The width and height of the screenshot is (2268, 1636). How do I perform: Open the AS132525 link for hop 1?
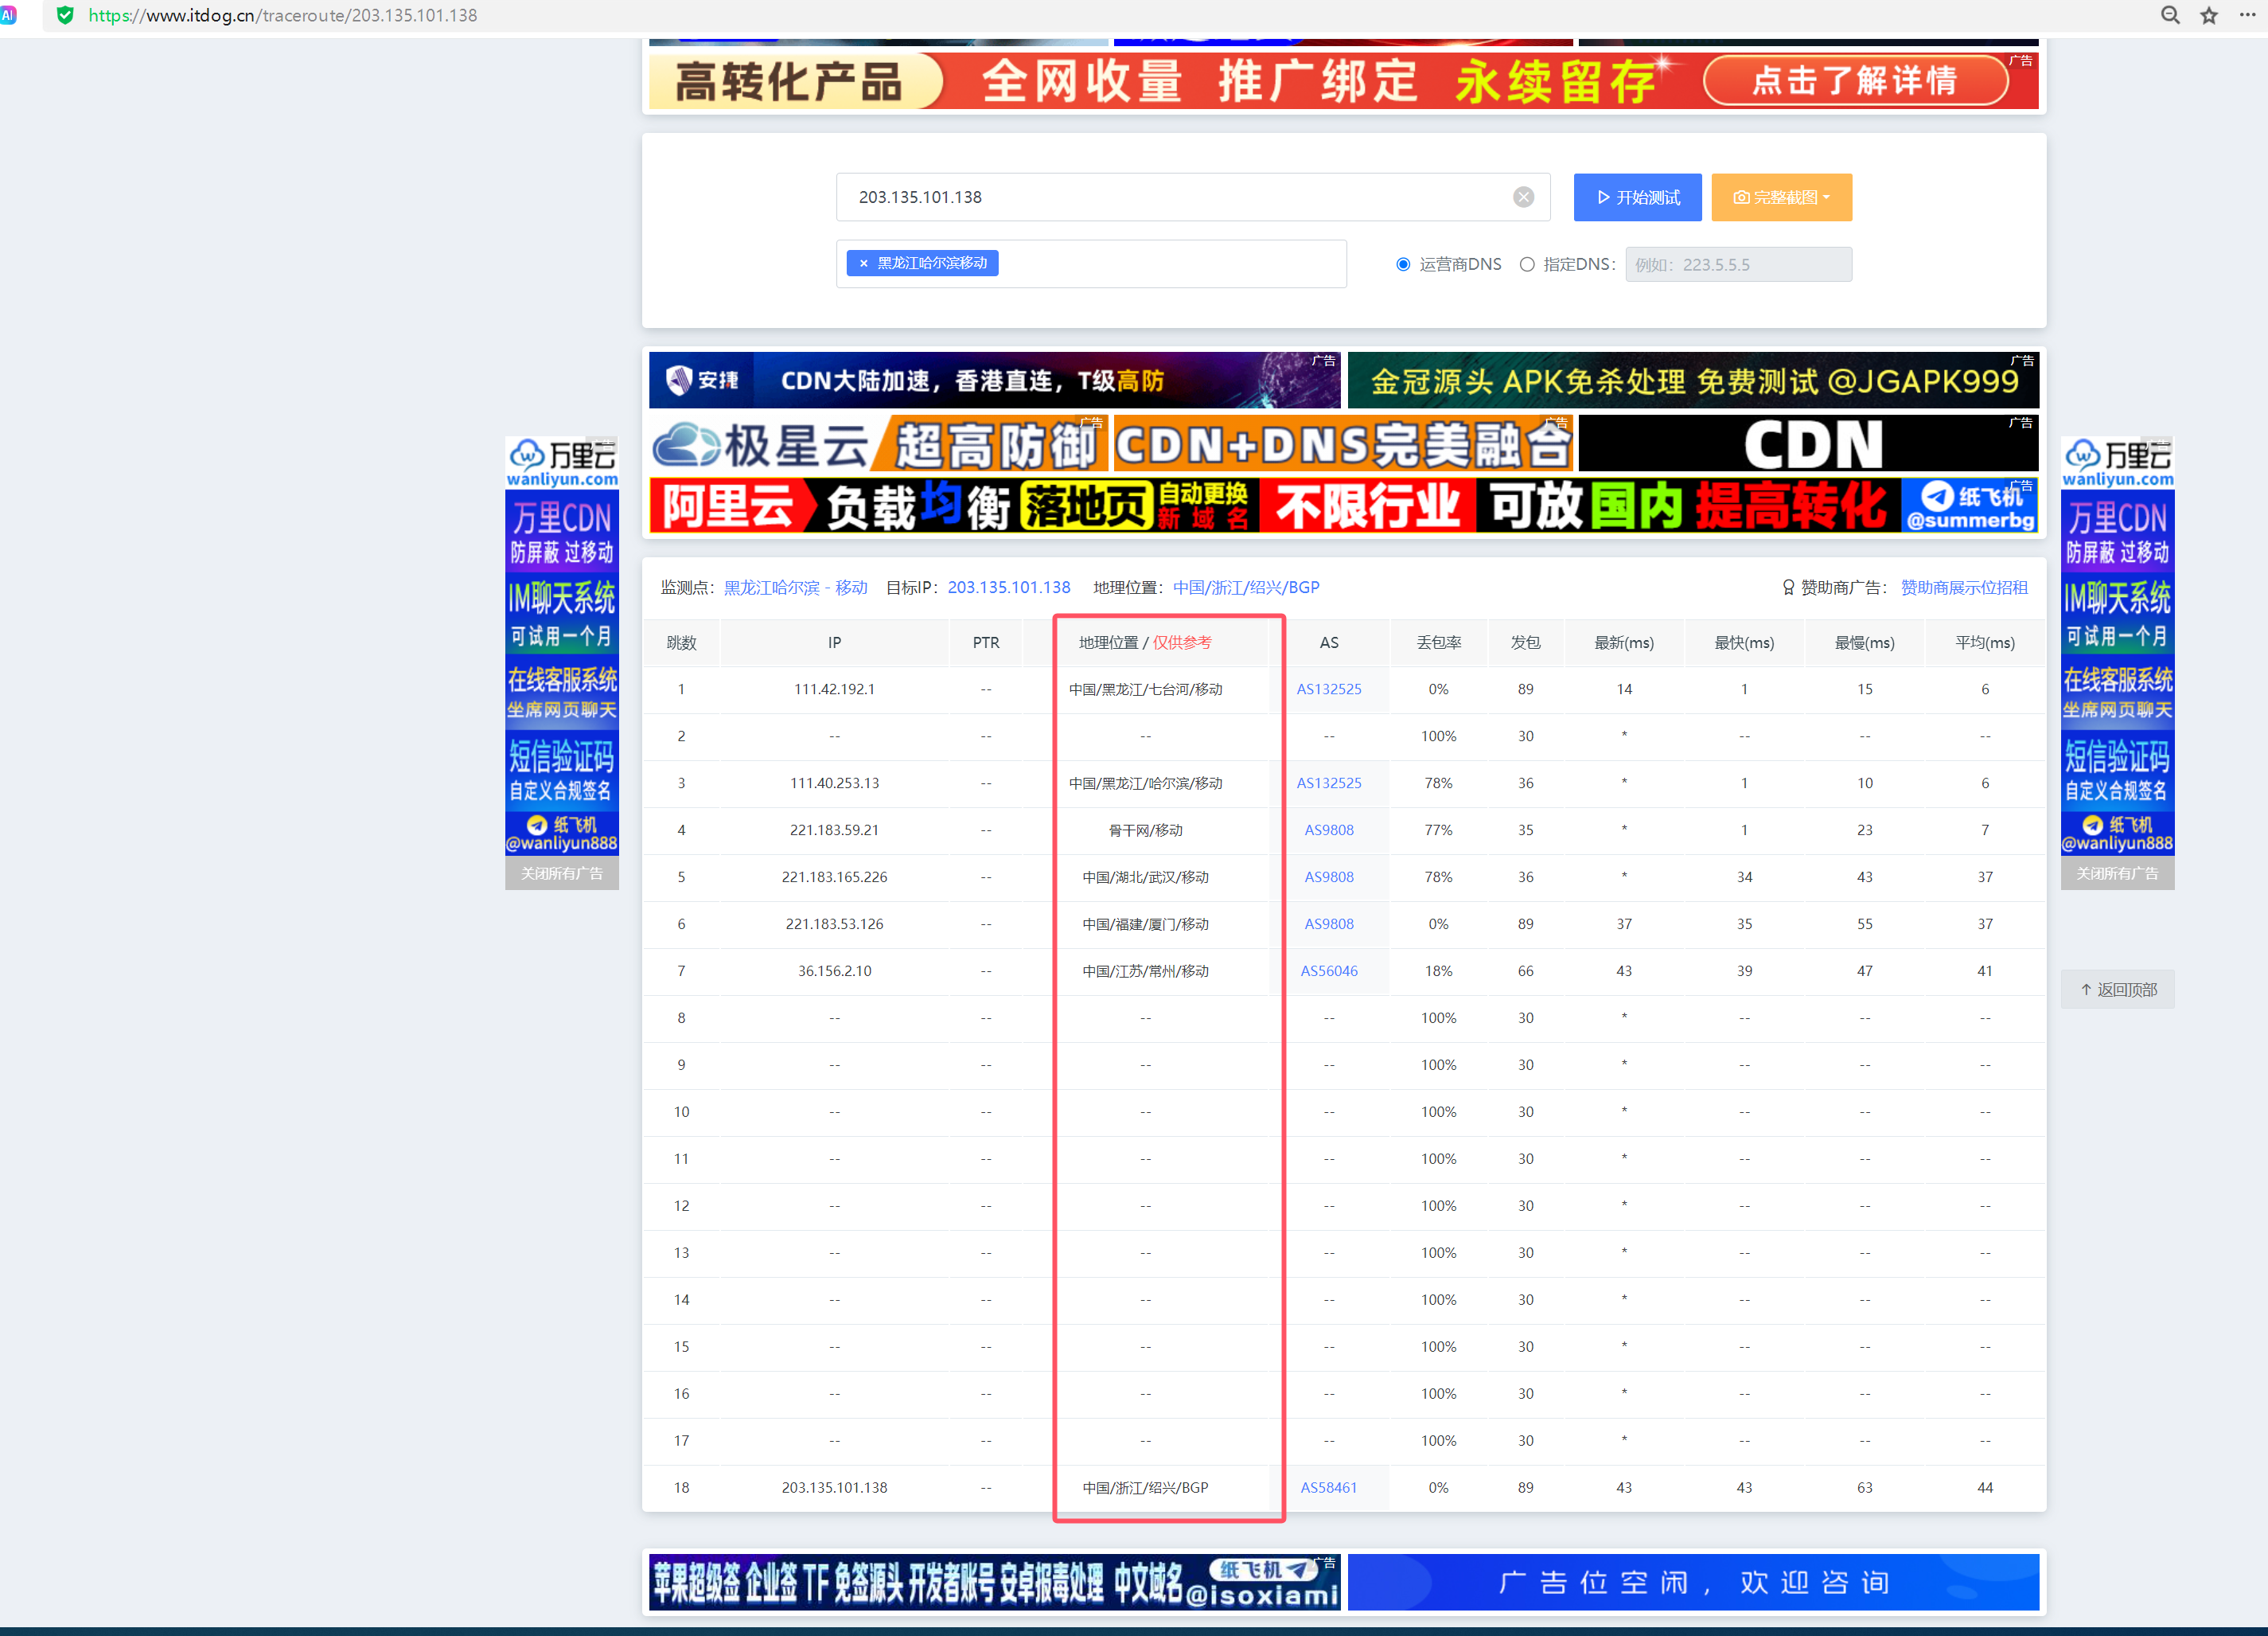point(1329,689)
